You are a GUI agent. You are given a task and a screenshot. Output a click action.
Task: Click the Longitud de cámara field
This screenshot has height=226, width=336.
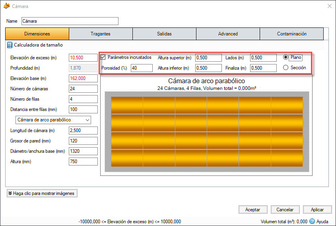[83, 131]
